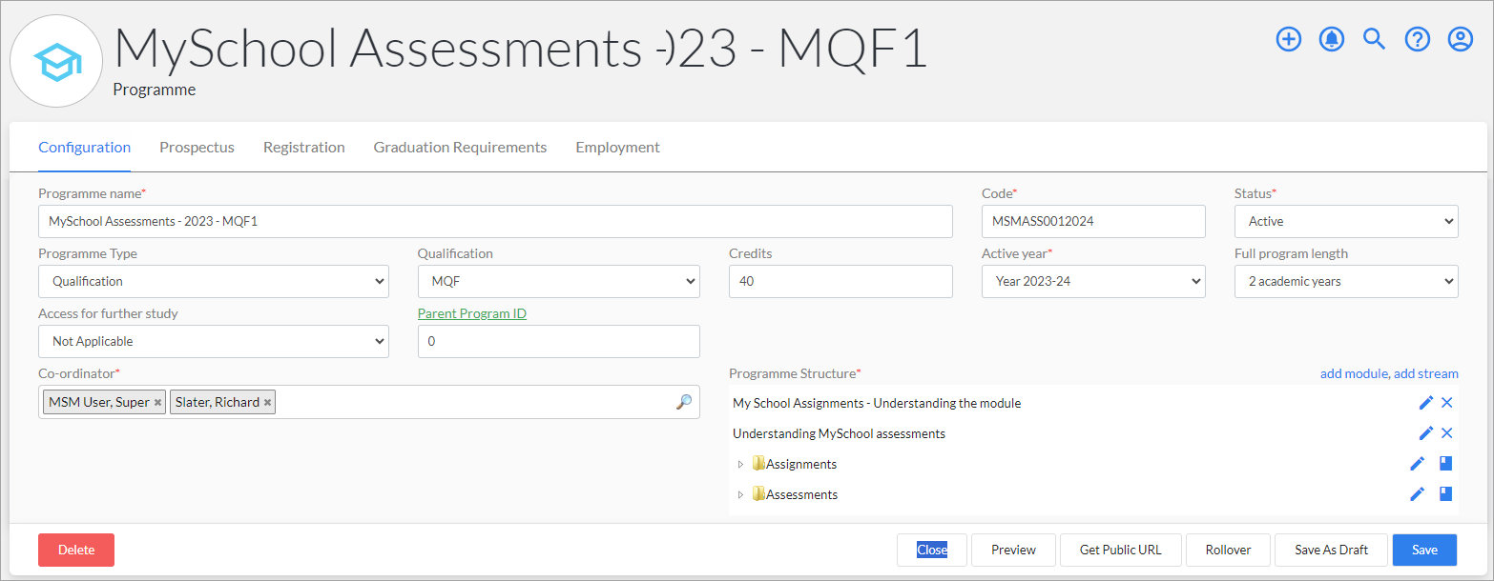Click the Assessments folder icon
Viewport: 1494px width, 581px height.
click(x=758, y=494)
